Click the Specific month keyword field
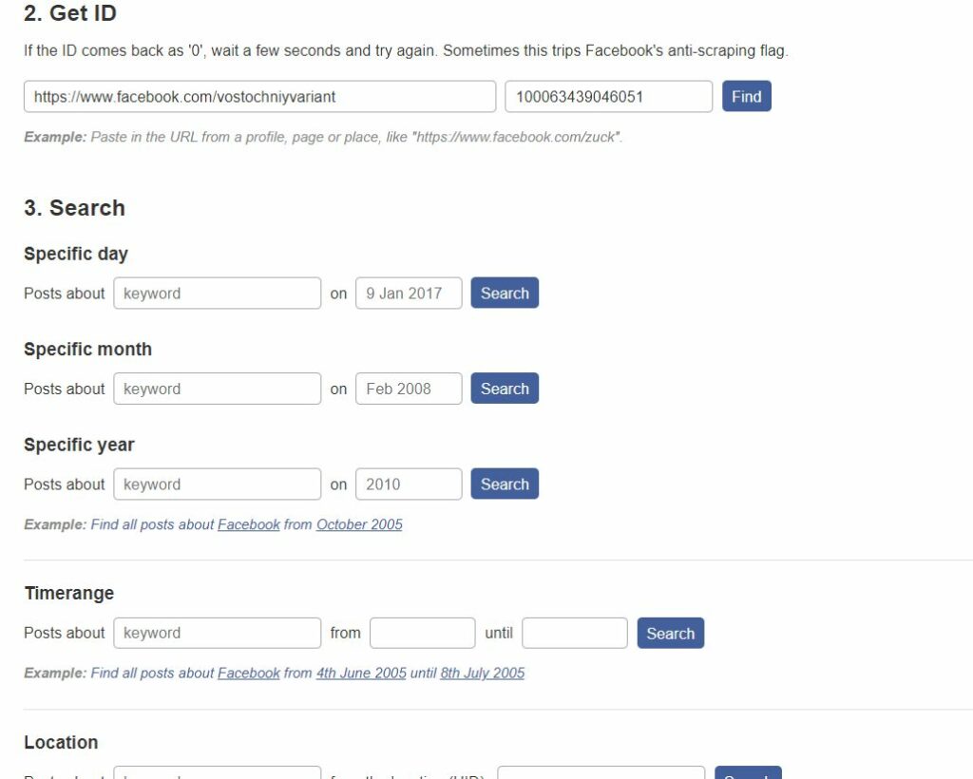This screenshot has width=973, height=779. click(x=218, y=389)
